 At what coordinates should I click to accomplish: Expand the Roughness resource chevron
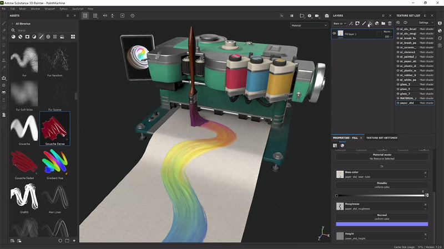tap(425, 209)
